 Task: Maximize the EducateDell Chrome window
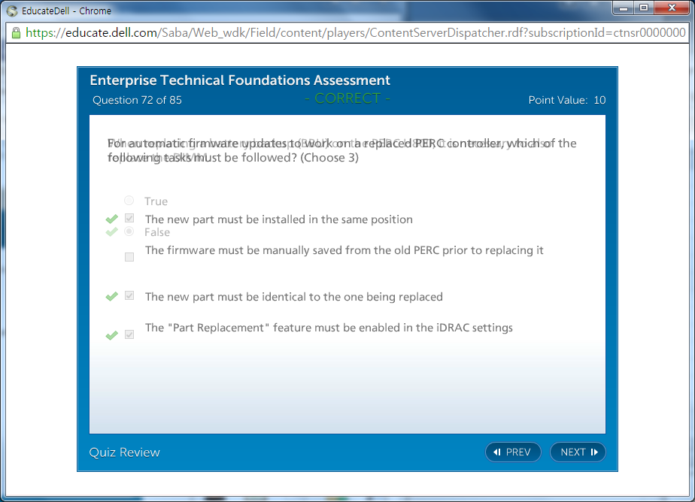click(x=644, y=8)
